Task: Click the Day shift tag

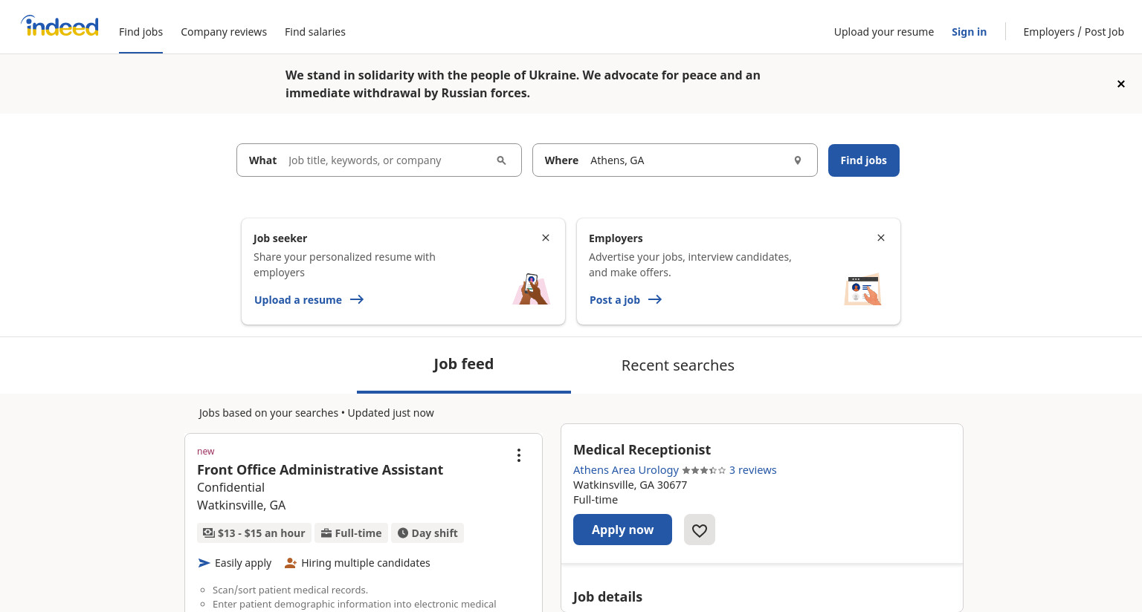Action: [x=428, y=533]
